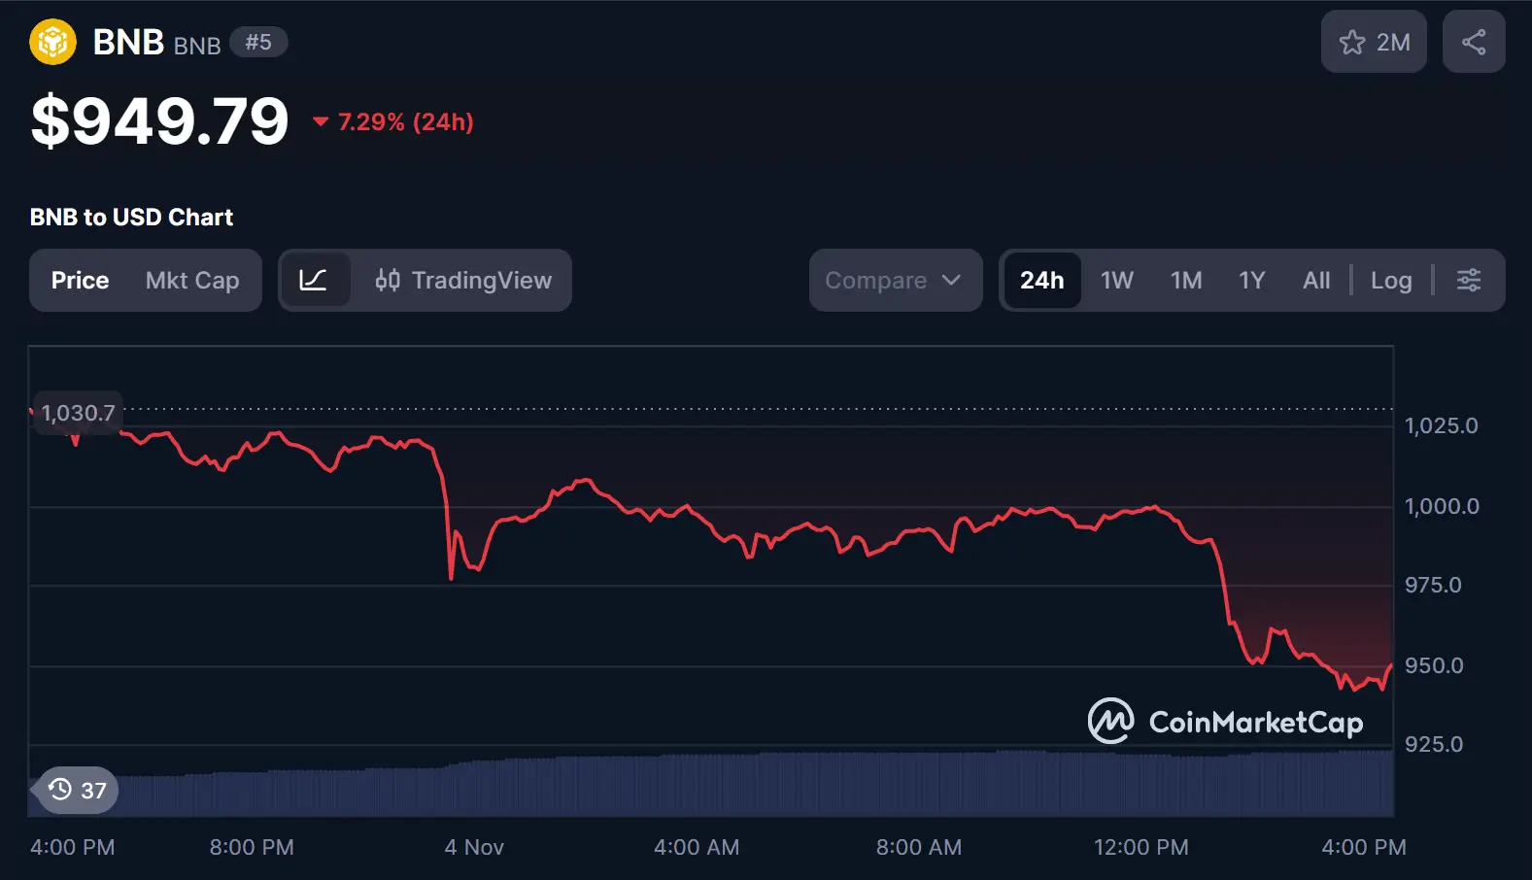Viewport: 1532px width, 880px height.
Task: Click the 7.29% (24h) change indicator
Action: point(393,121)
